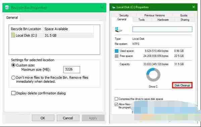This screenshot has width=201, height=127.
Task: Click the blue Used space color swatch
Action: (117, 51)
